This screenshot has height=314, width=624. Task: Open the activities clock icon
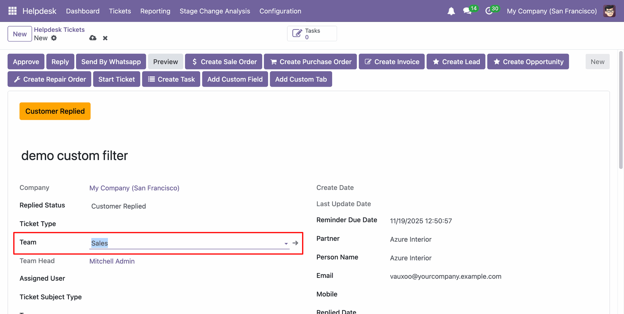tap(489, 11)
